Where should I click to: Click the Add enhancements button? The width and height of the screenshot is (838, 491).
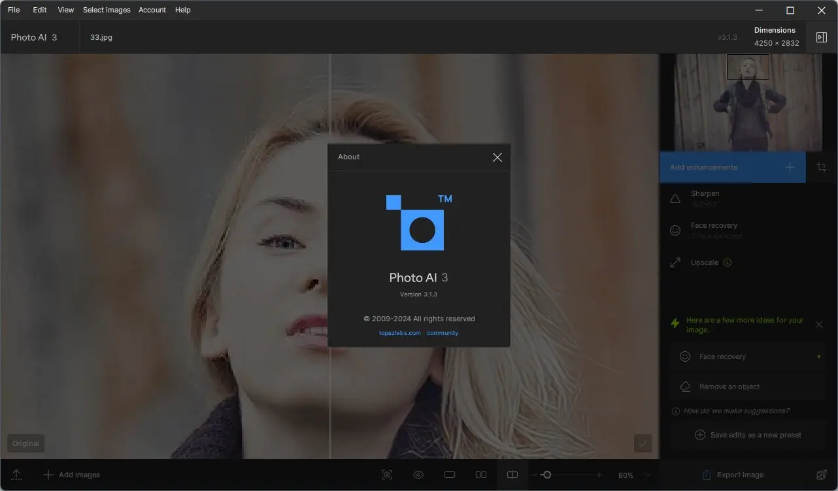732,167
